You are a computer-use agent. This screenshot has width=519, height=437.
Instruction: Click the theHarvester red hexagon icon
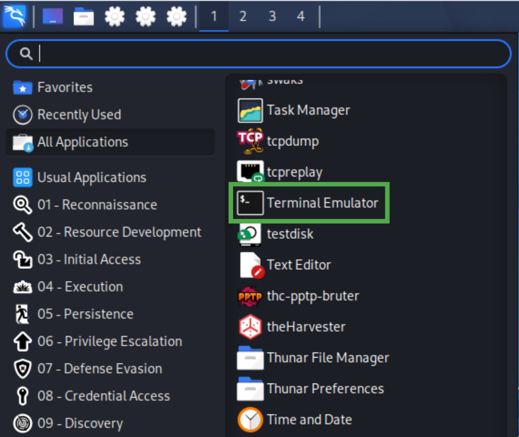(x=250, y=327)
